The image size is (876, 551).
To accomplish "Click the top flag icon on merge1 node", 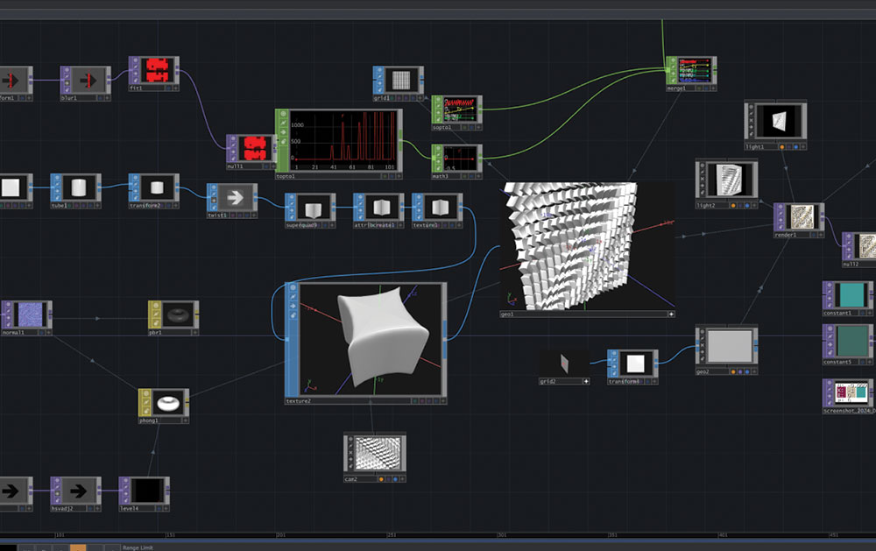I will pos(671,60).
